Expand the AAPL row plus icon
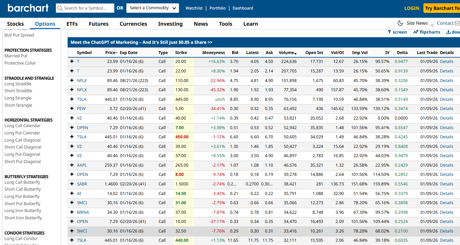 click(x=72, y=165)
